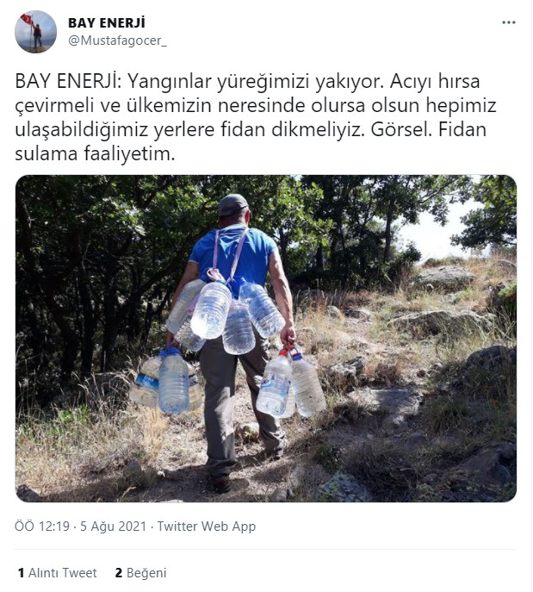Open the ÖÖ 12:19 timestamp link
The height and width of the screenshot is (592, 533).
[x=42, y=527]
